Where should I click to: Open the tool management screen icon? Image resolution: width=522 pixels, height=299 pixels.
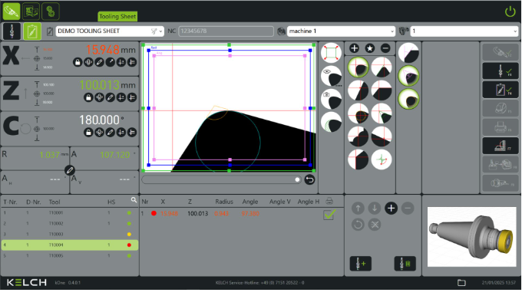[31, 11]
